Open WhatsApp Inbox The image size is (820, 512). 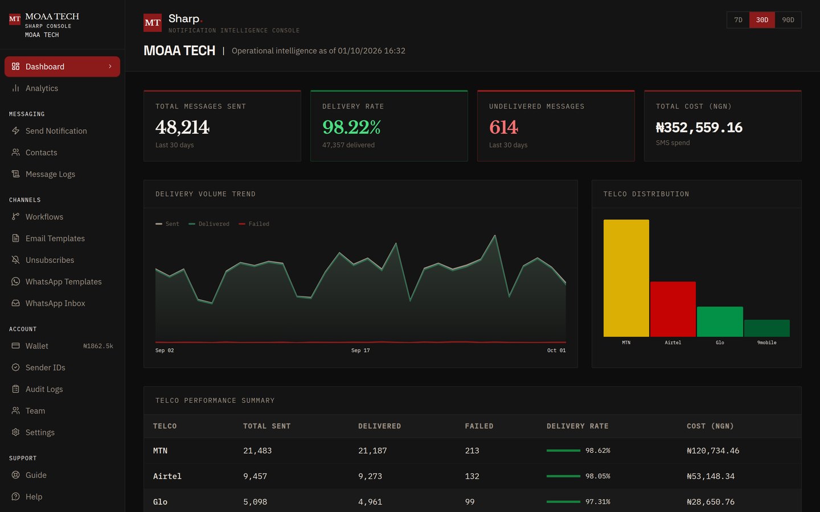click(x=62, y=303)
